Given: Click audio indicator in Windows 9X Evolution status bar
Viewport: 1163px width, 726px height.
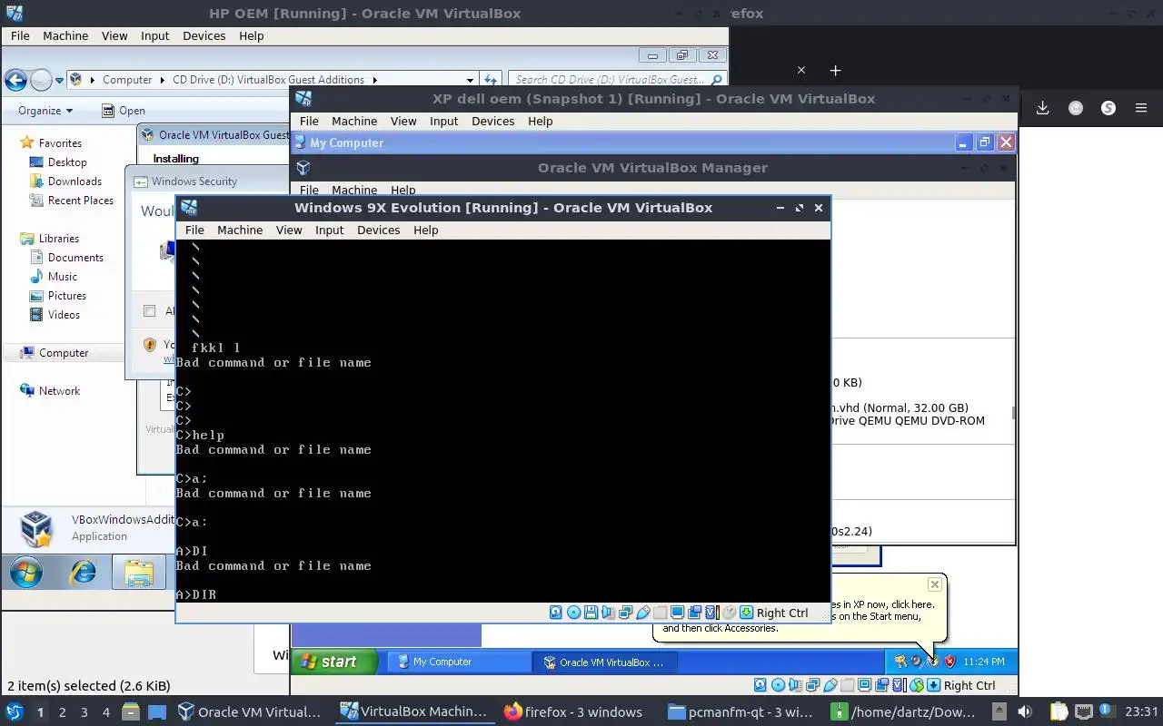Looking at the screenshot, I should tap(608, 613).
